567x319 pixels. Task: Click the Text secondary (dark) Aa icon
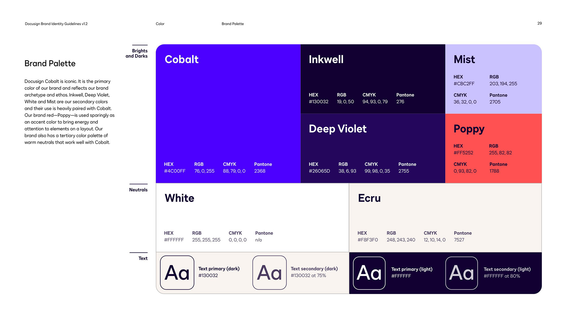point(269,272)
